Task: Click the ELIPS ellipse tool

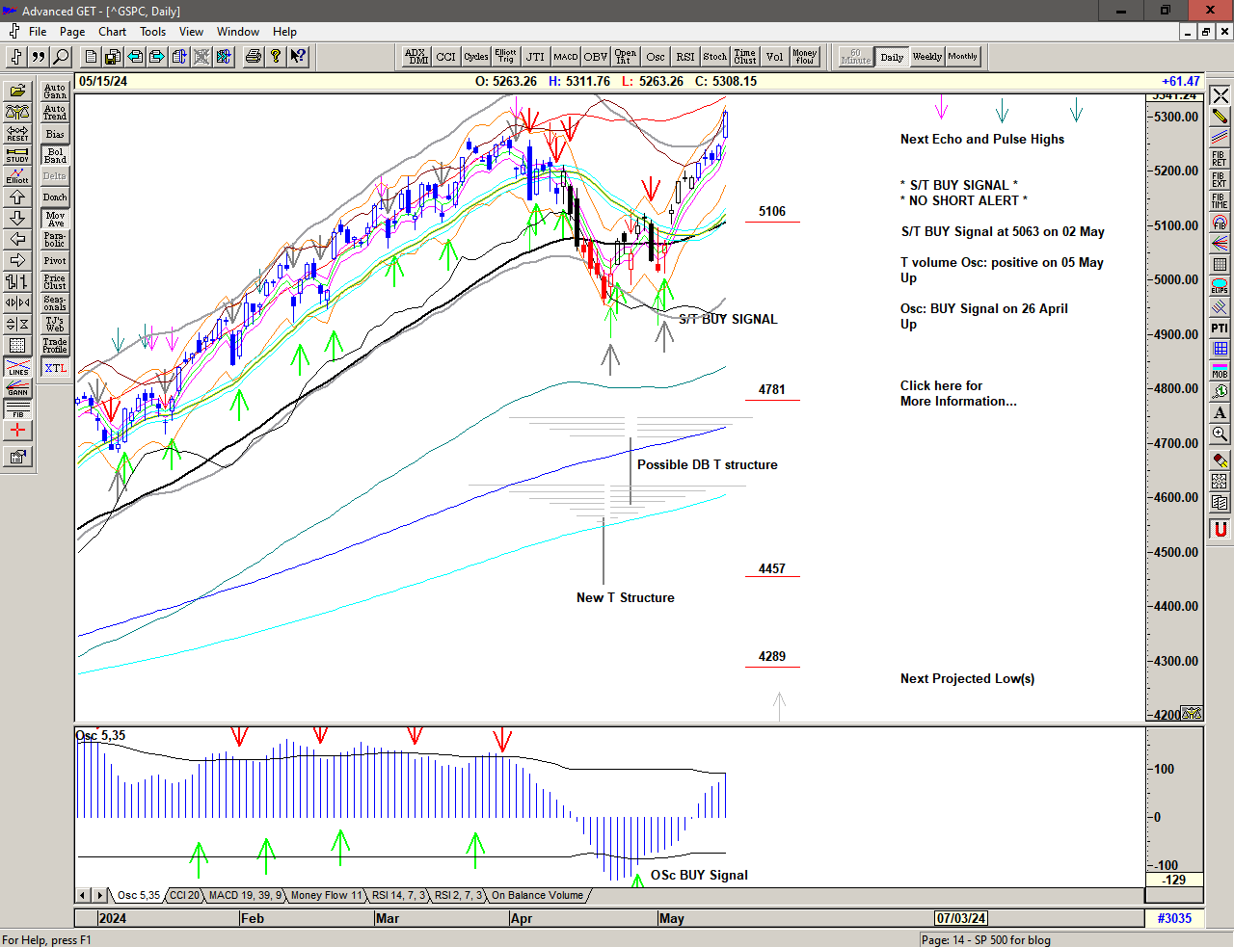Action: click(1220, 286)
